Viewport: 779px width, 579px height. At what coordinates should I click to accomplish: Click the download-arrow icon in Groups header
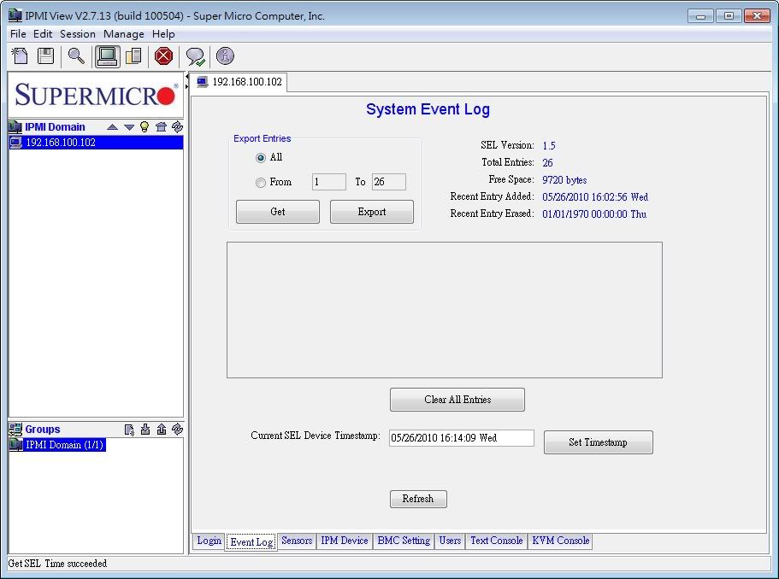[145, 430]
